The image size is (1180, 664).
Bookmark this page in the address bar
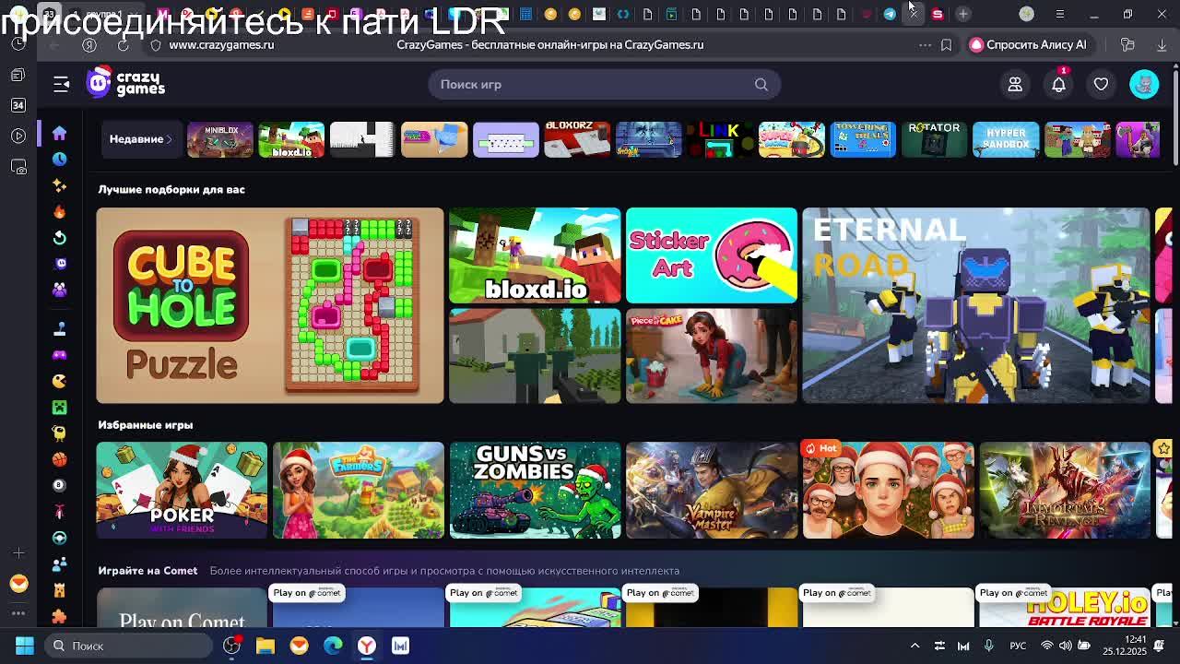[x=946, y=45]
